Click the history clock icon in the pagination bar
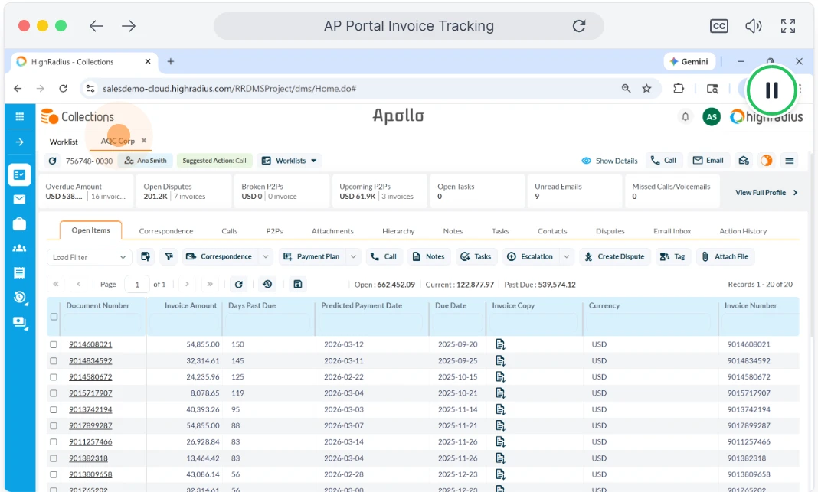This screenshot has width=818, height=492. click(x=267, y=284)
